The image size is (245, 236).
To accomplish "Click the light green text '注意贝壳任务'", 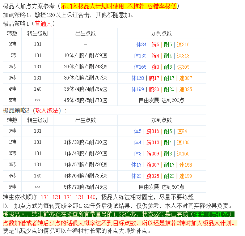I will point(211,214).
